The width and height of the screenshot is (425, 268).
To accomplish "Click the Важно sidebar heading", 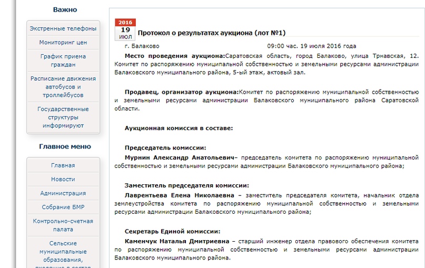I will 65,9.
